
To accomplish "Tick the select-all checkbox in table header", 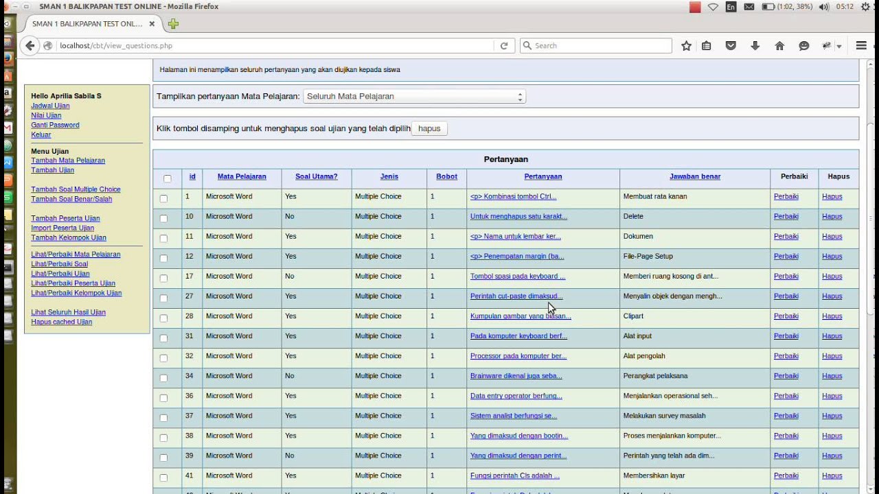I will (x=168, y=178).
